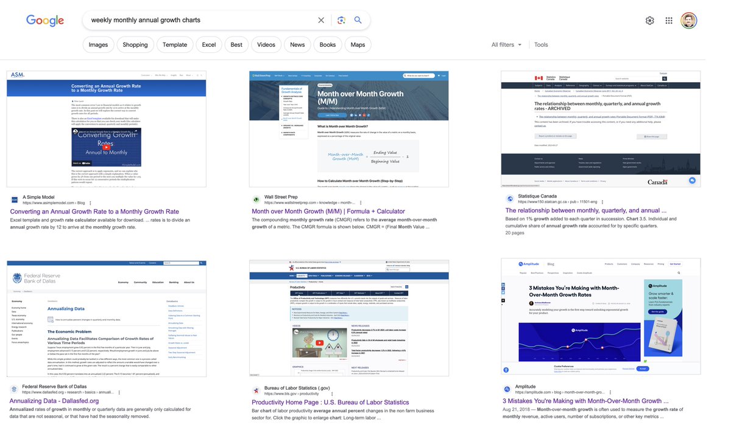Select the Excel filter chip
The width and height of the screenshot is (731, 425).
209,45
